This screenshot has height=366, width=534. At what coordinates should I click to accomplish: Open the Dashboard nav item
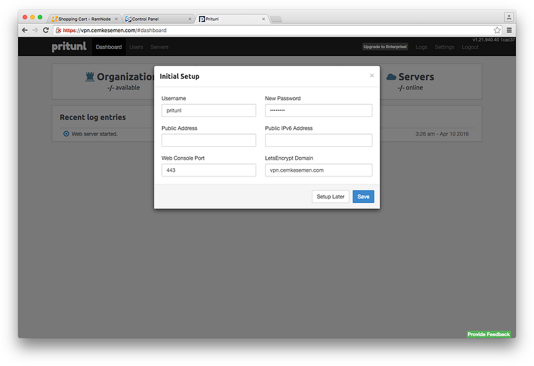[109, 47]
